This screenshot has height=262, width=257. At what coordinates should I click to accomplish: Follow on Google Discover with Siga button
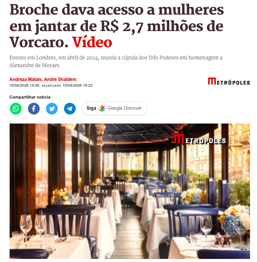tap(114, 109)
